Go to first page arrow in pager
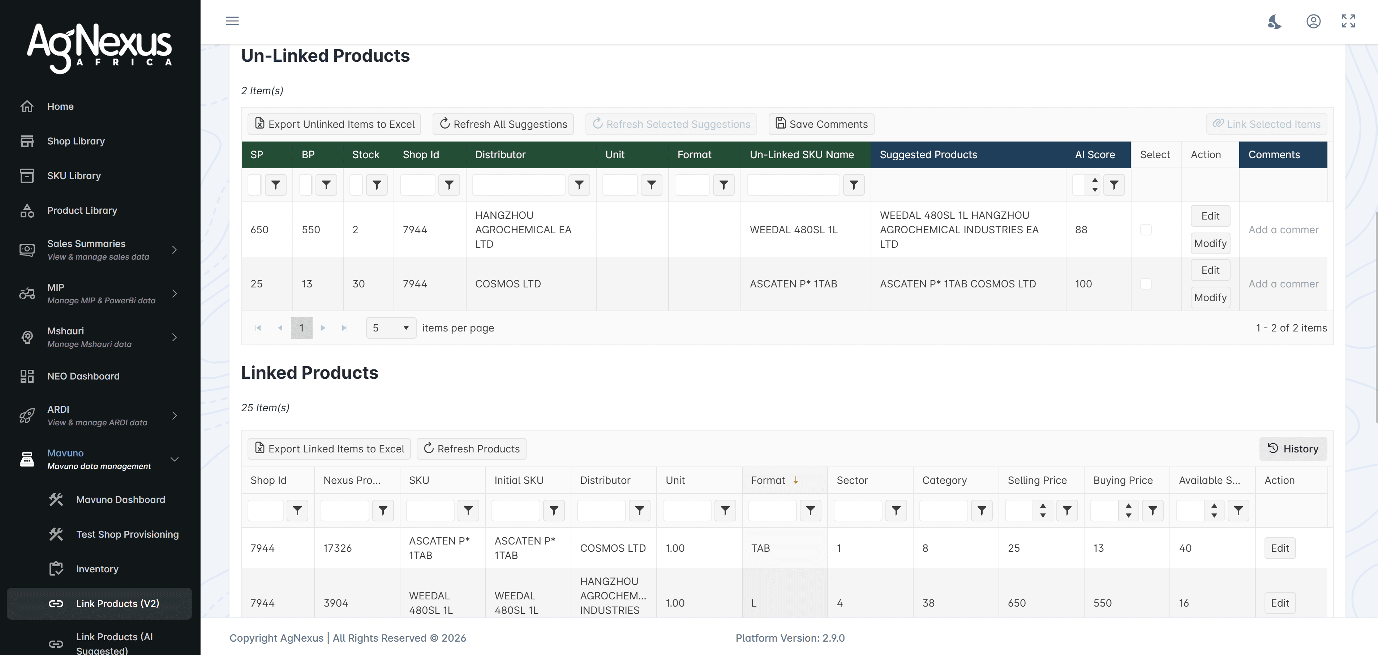Image resolution: width=1378 pixels, height=655 pixels. coord(258,328)
